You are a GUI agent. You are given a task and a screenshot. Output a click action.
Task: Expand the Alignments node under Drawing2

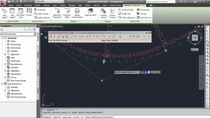(x=5, y=54)
